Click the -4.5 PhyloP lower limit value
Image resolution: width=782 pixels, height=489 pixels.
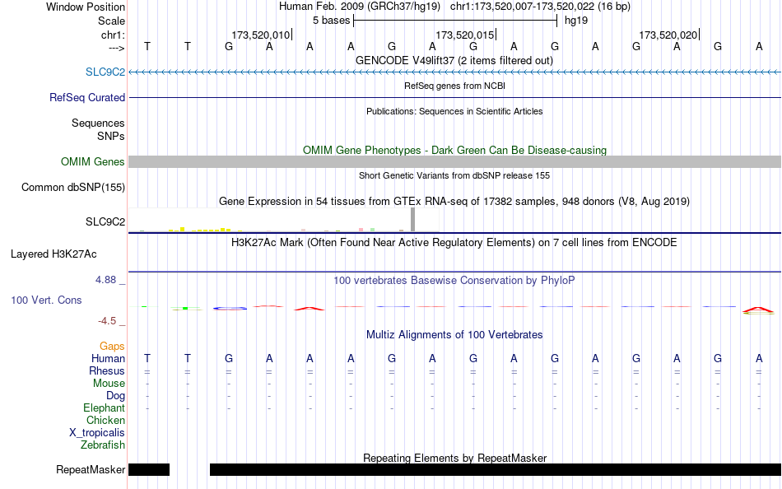pyautogui.click(x=107, y=321)
